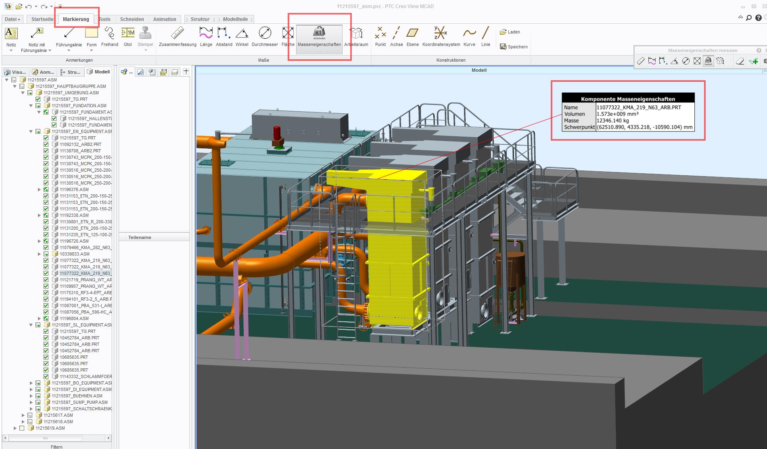
Task: Select the Fläche measurement tool
Action: point(288,37)
